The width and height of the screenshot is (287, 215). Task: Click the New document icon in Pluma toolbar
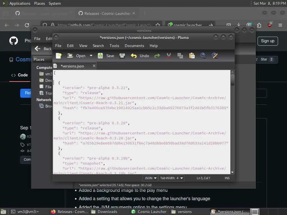[x=59, y=56]
